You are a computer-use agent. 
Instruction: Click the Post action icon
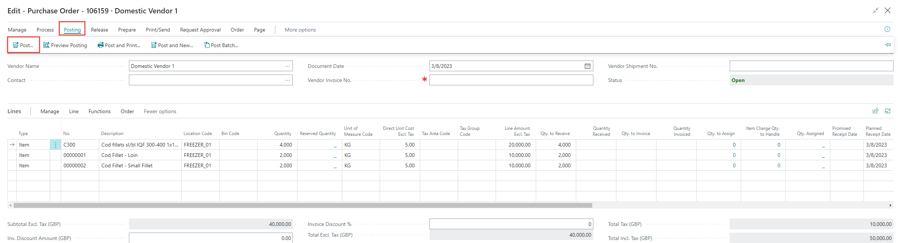click(x=16, y=45)
